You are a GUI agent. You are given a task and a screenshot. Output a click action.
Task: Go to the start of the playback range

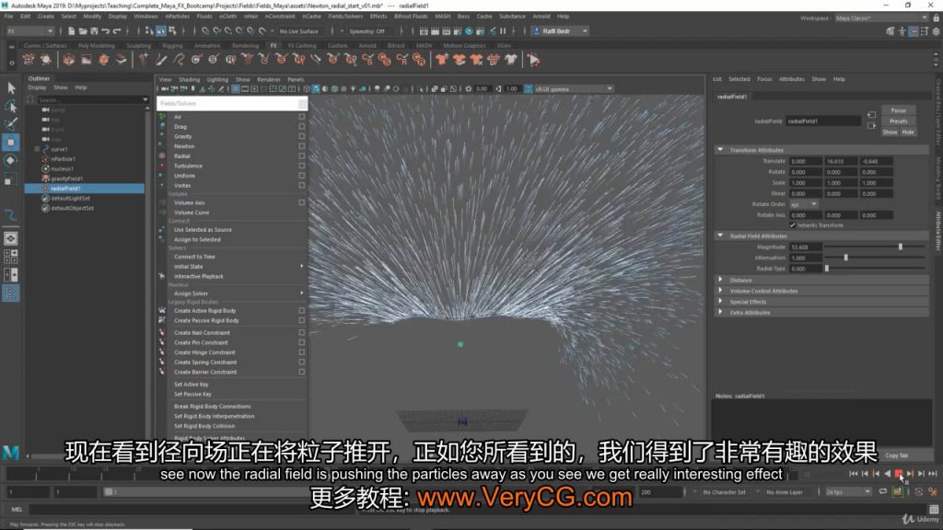pyautogui.click(x=854, y=474)
